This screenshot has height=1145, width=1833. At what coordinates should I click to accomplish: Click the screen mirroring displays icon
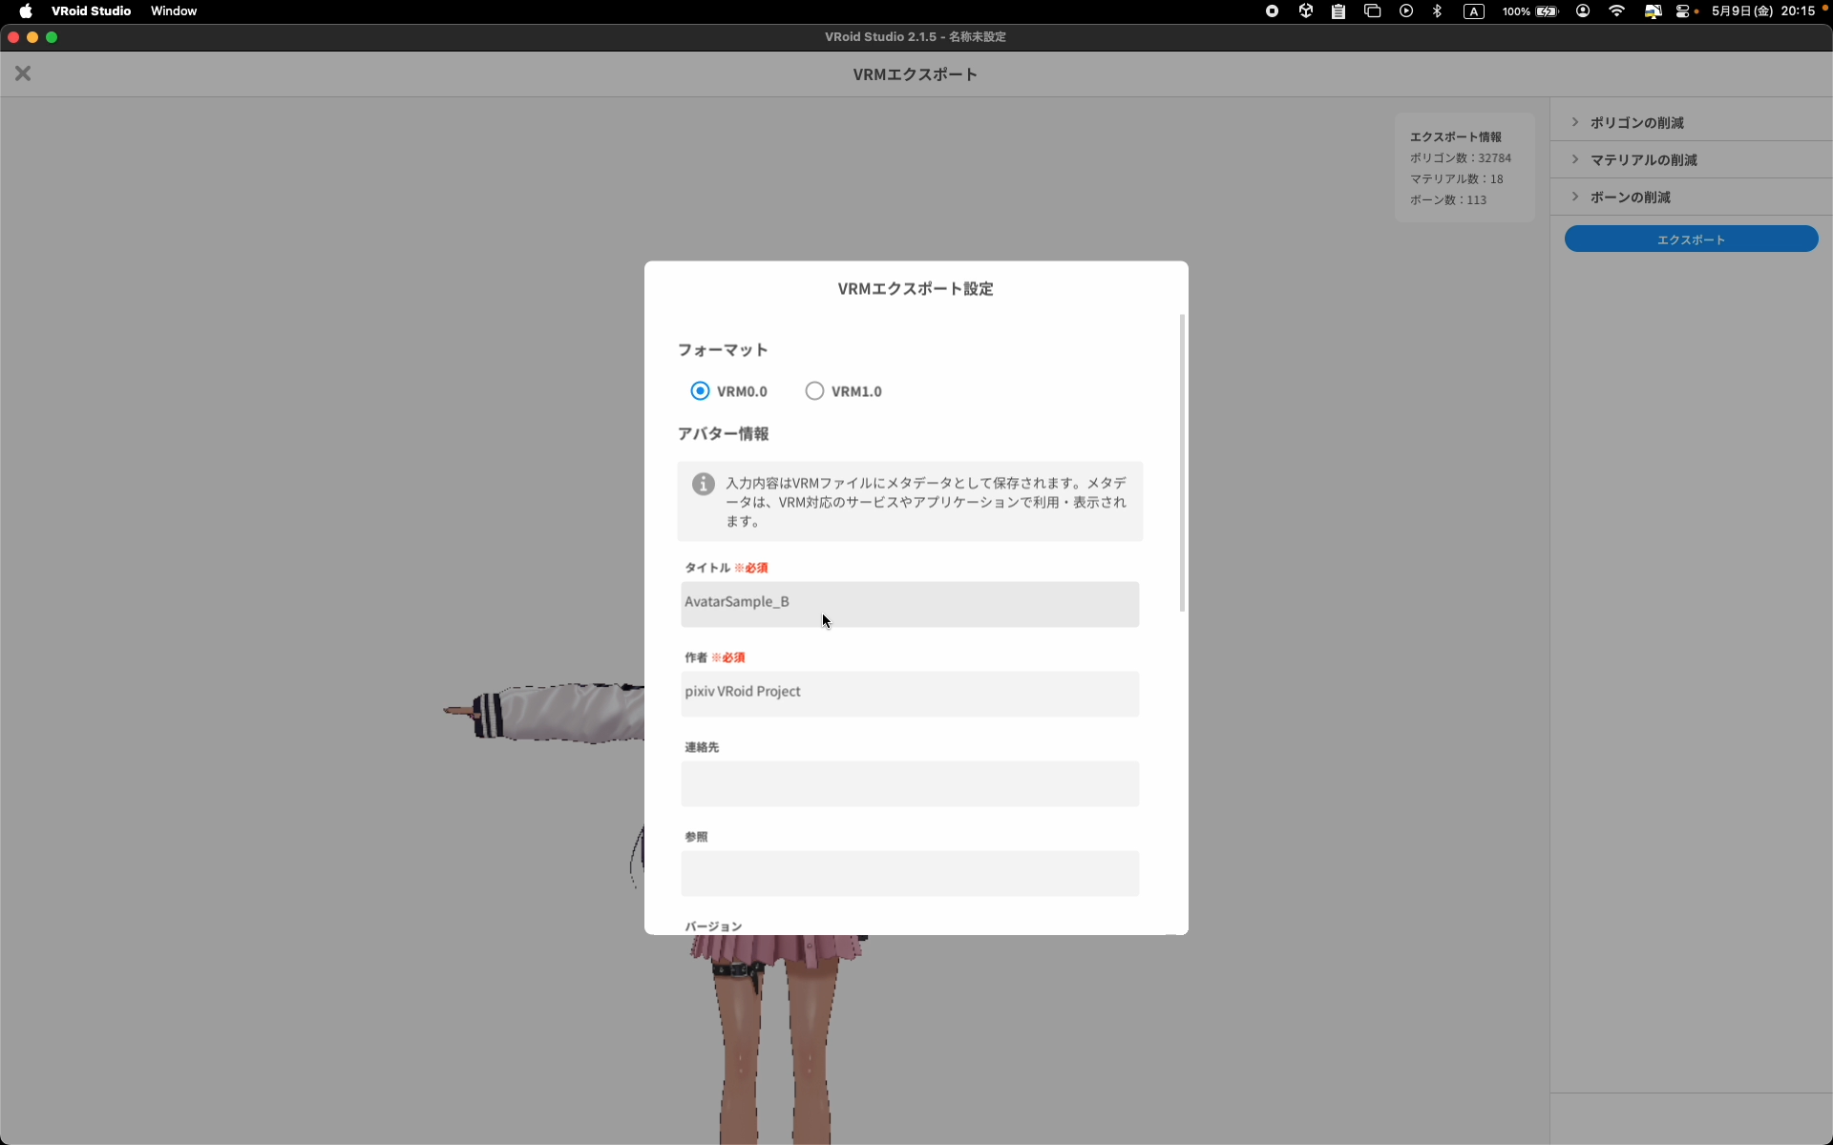point(1653,11)
